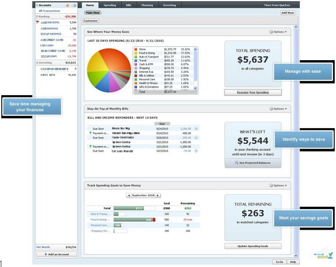
Task: Click the Customize button
Action: point(91,21)
